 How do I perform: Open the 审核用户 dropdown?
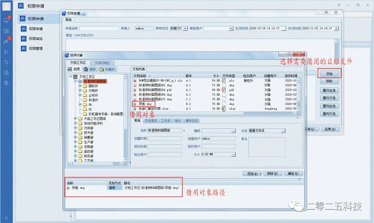click(230, 28)
